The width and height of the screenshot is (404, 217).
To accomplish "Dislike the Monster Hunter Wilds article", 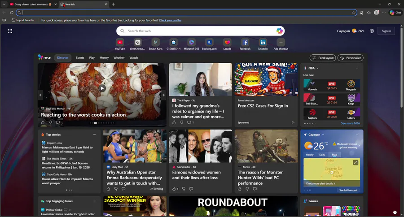I will (247, 189).
